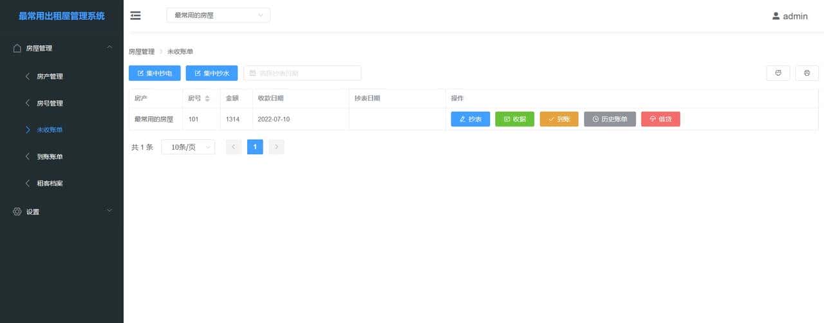Click the printer icon button above the table
Image resolution: width=824 pixels, height=323 pixels.
pyautogui.click(x=807, y=73)
